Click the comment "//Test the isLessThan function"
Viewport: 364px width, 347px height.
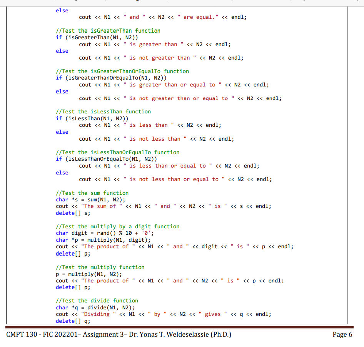(x=103, y=112)
